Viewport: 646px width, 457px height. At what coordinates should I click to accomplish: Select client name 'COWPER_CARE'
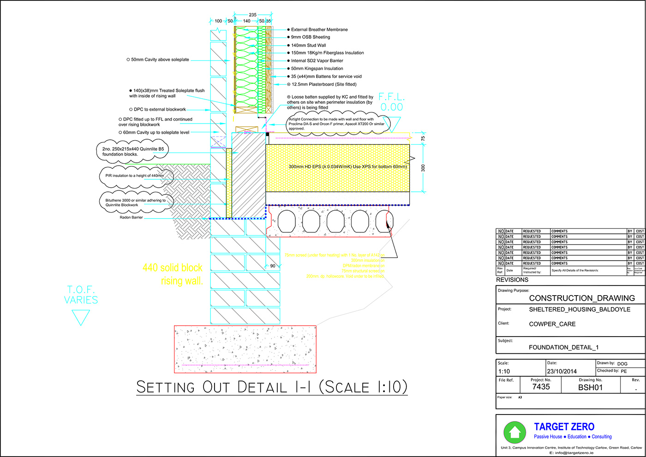[552, 324]
